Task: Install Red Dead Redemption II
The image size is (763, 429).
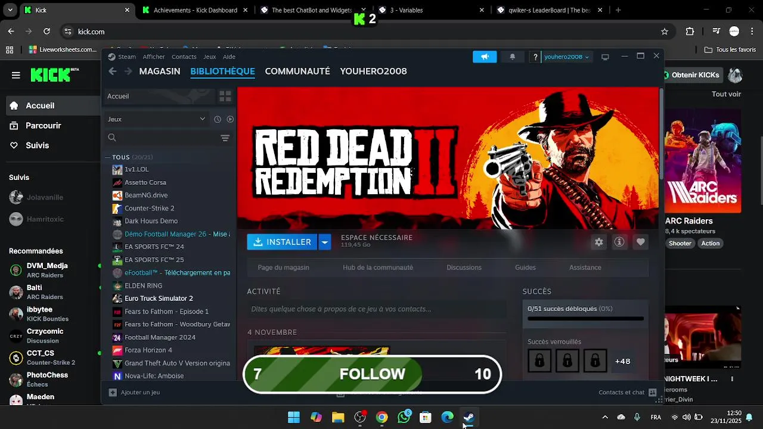Action: pyautogui.click(x=283, y=242)
